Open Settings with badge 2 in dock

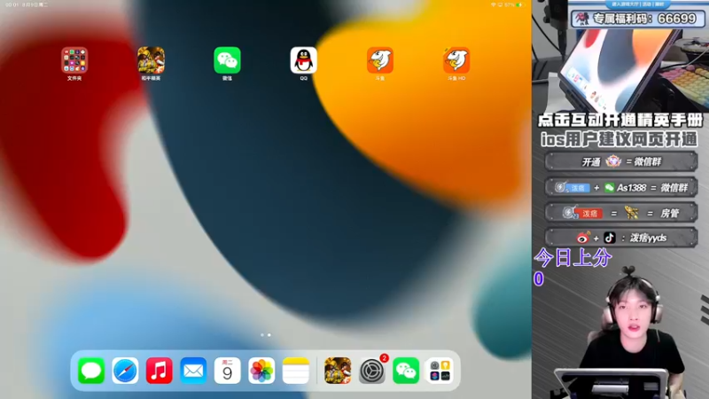point(372,371)
